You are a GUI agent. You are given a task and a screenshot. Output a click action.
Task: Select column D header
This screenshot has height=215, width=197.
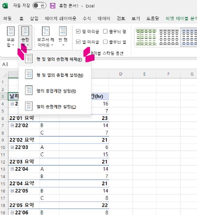pos(120,74)
